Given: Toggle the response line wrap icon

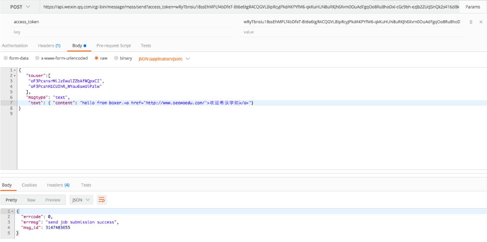Looking at the screenshot, I should coord(101,200).
